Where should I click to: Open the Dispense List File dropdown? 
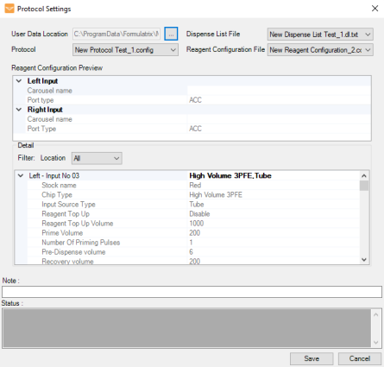pos(320,35)
